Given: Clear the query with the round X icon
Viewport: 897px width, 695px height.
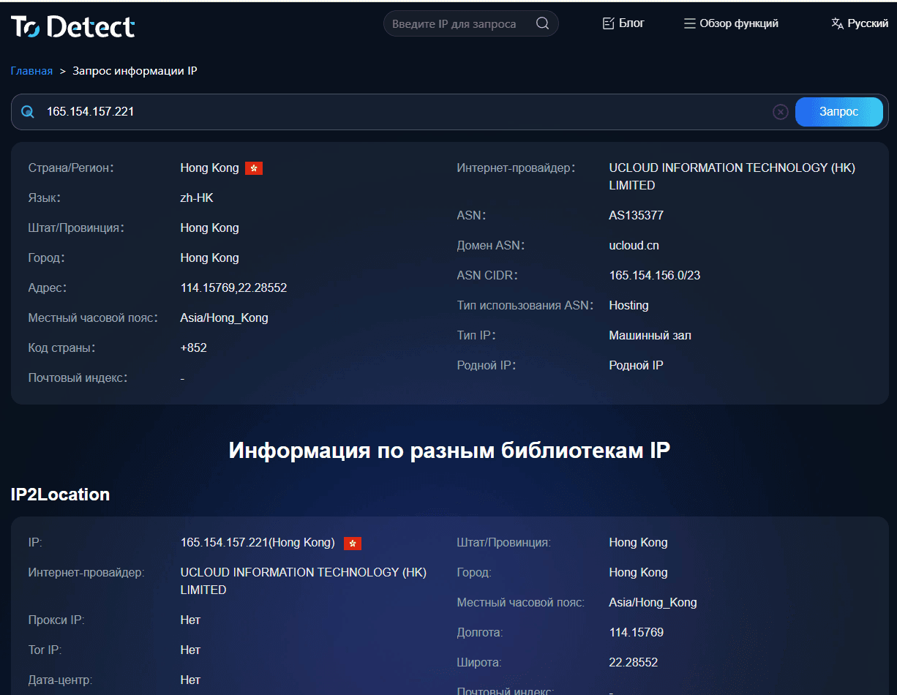Looking at the screenshot, I should 780,111.
